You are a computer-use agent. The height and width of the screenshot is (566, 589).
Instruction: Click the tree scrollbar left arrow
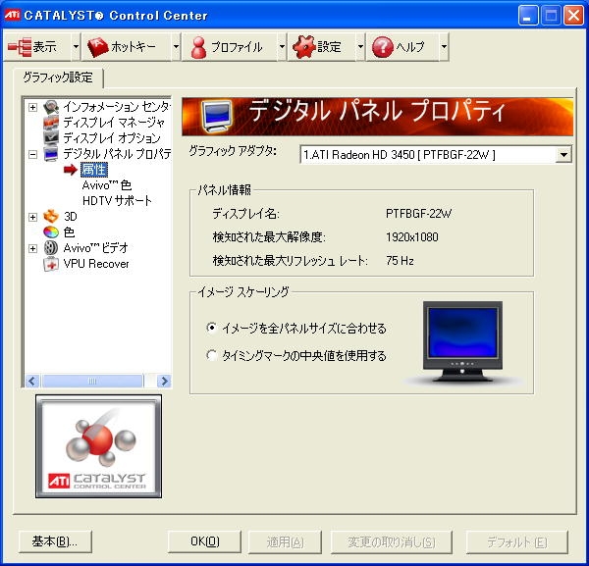(32, 381)
